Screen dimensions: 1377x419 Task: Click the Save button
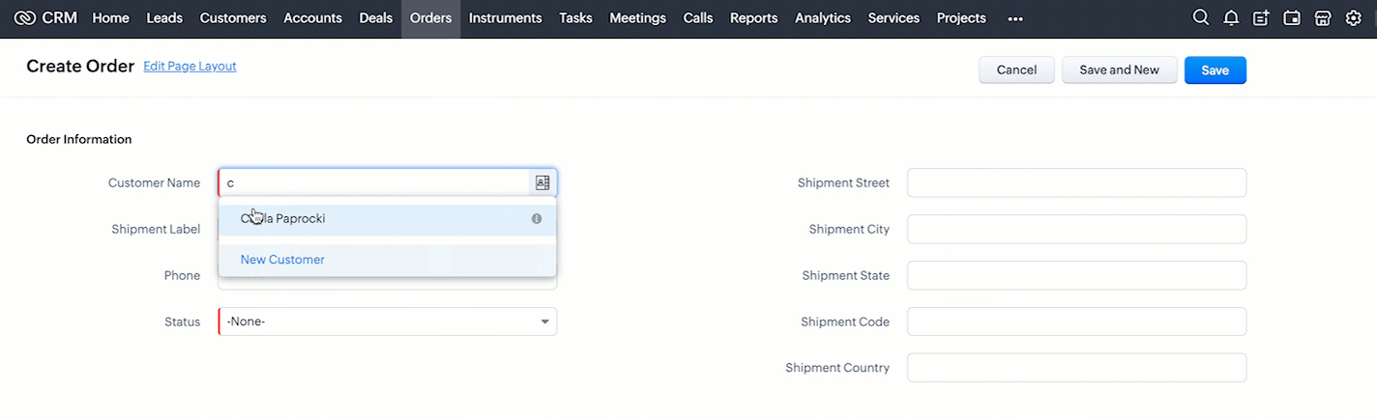click(1215, 70)
